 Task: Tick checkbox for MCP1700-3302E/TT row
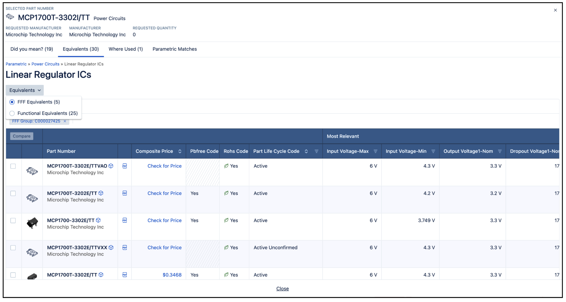(x=13, y=220)
